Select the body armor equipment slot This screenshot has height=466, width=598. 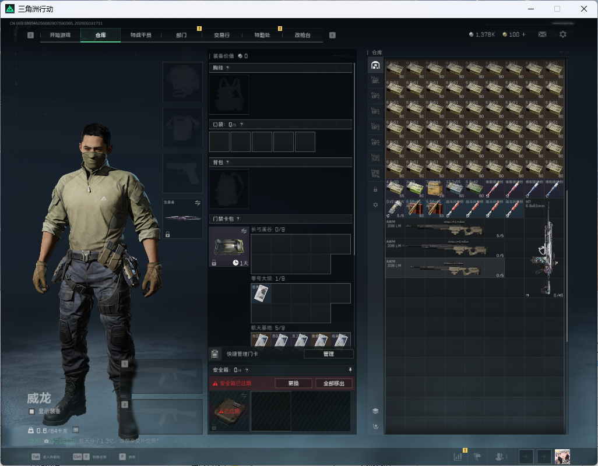(x=182, y=127)
